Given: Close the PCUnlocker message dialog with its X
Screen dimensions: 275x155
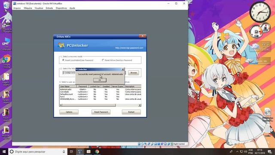Looking at the screenshot, I should click(x=123, y=69).
